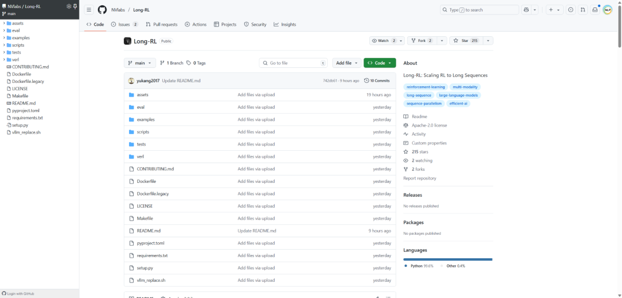Open the verl folder in file list
622x298 pixels.
point(140,156)
